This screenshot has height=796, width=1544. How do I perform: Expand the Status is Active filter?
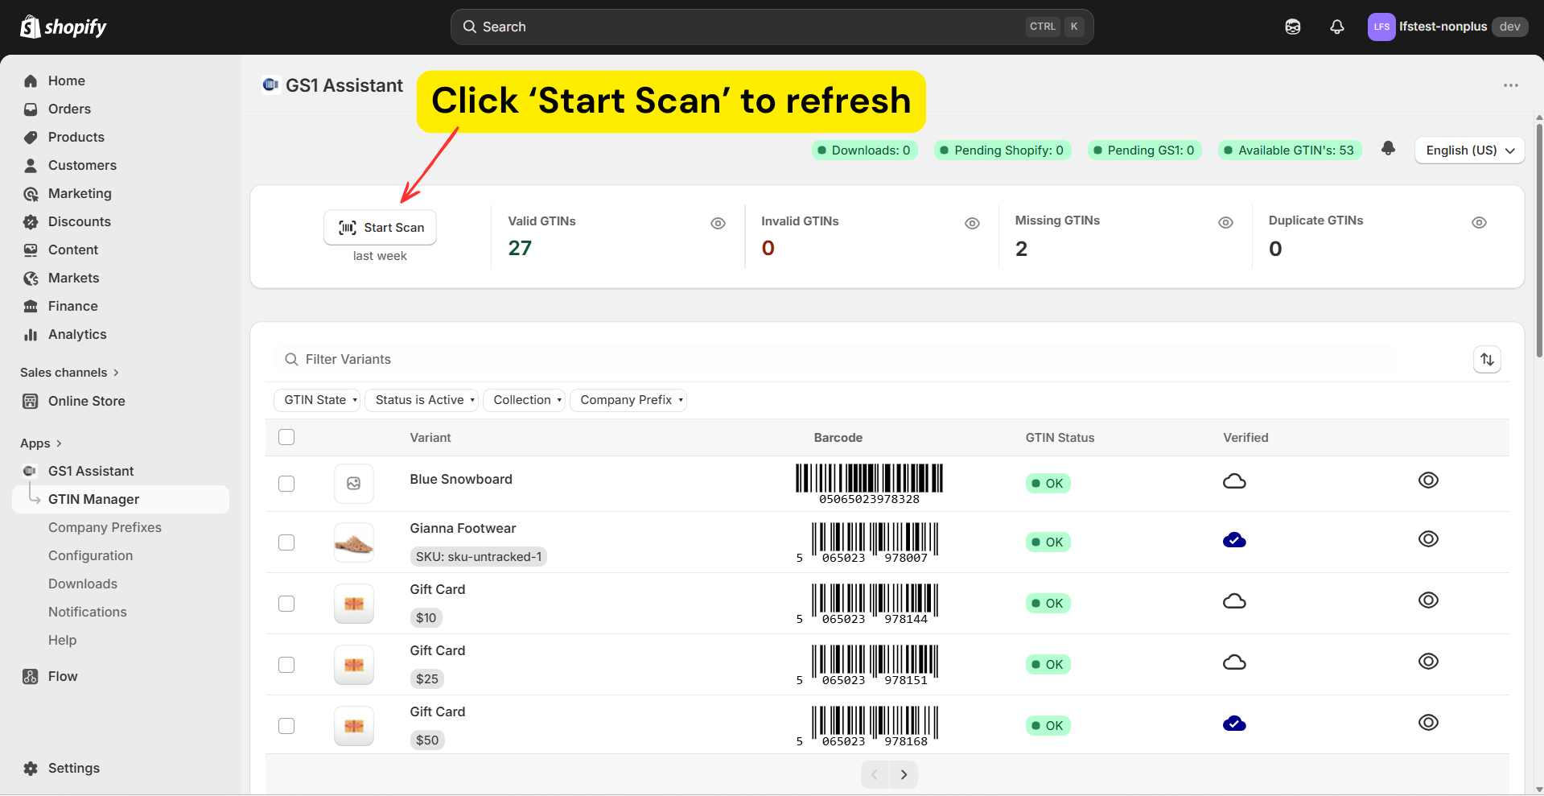point(422,400)
